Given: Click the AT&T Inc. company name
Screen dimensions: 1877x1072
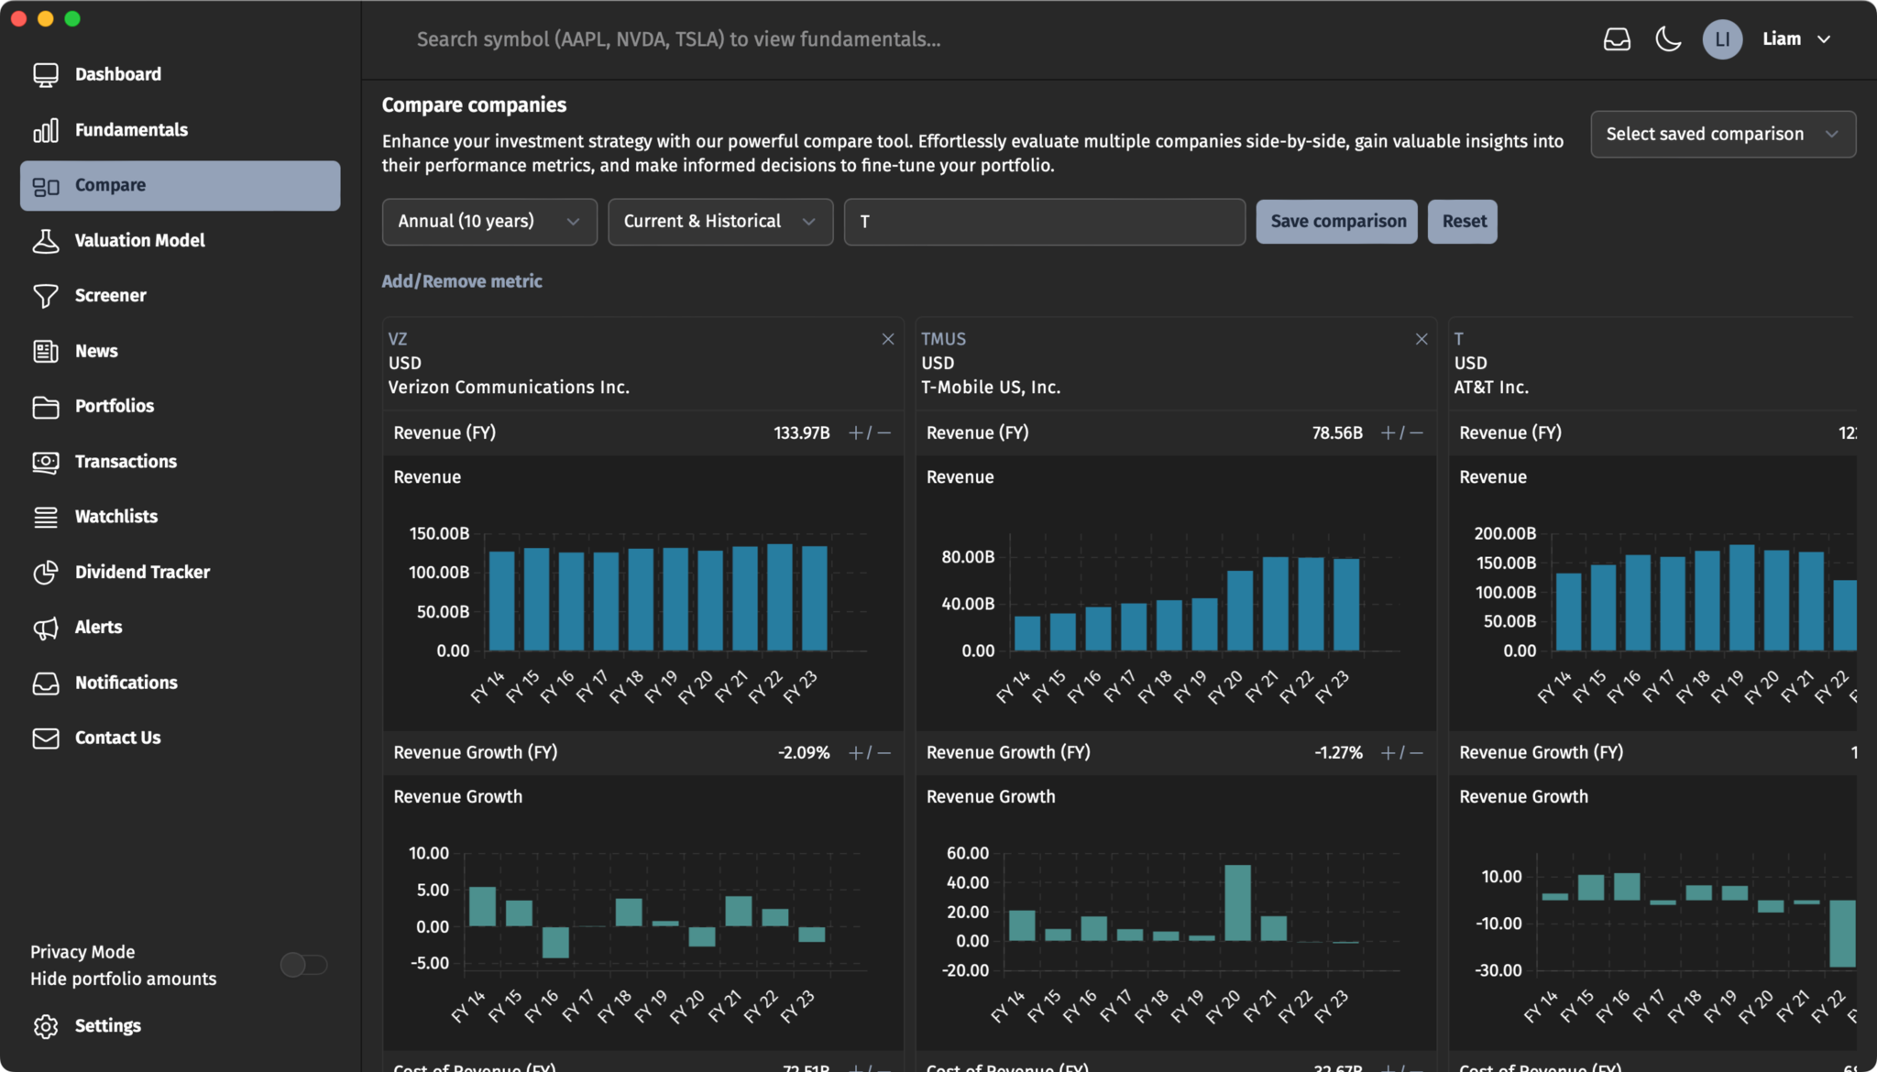Looking at the screenshot, I should [x=1491, y=388].
